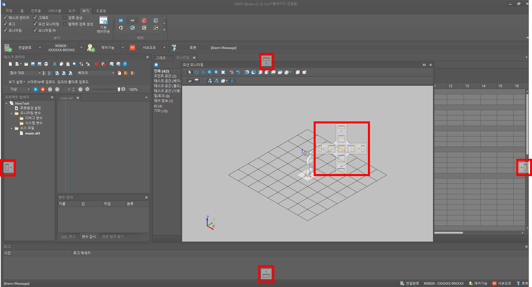This screenshot has width=532, height=287.
Task: Click the scissors cut icon
Action: click(55, 64)
